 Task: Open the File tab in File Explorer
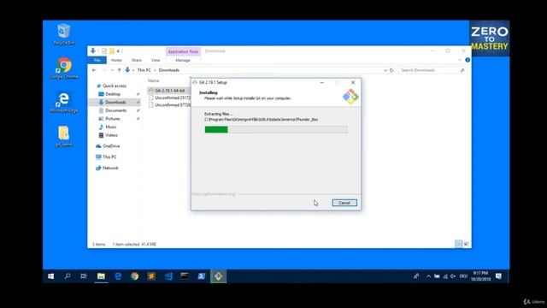tap(97, 61)
